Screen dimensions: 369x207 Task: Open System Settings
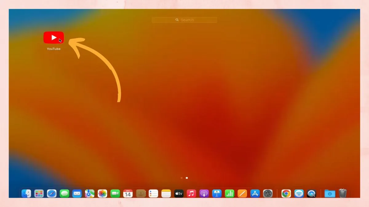tap(267, 194)
